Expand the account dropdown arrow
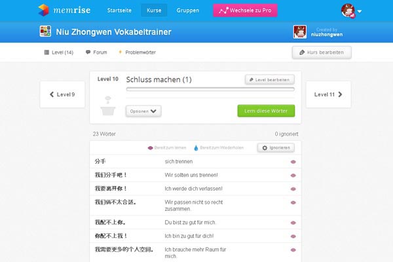Image resolution: width=393 pixels, height=262 pixels. 360,11
